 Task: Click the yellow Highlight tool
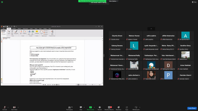click(37, 32)
